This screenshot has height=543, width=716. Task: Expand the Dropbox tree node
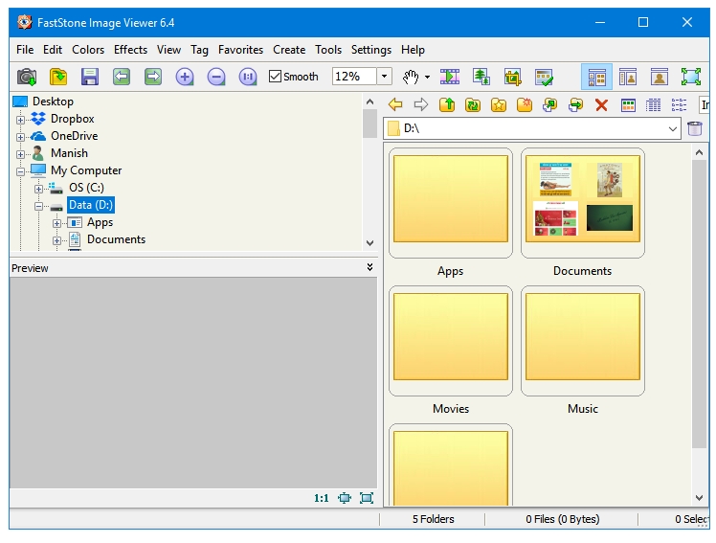(x=20, y=120)
